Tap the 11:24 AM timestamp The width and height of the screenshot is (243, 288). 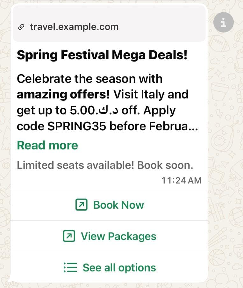181,180
